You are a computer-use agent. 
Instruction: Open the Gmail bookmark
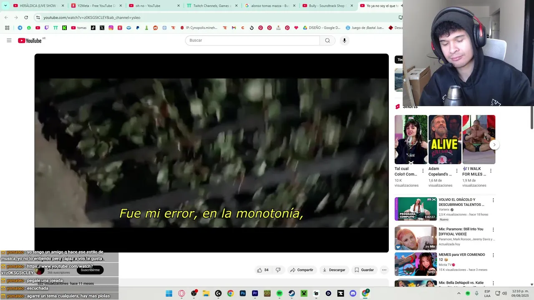tap(234, 28)
